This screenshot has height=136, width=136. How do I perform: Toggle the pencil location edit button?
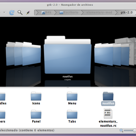tap(28, 13)
